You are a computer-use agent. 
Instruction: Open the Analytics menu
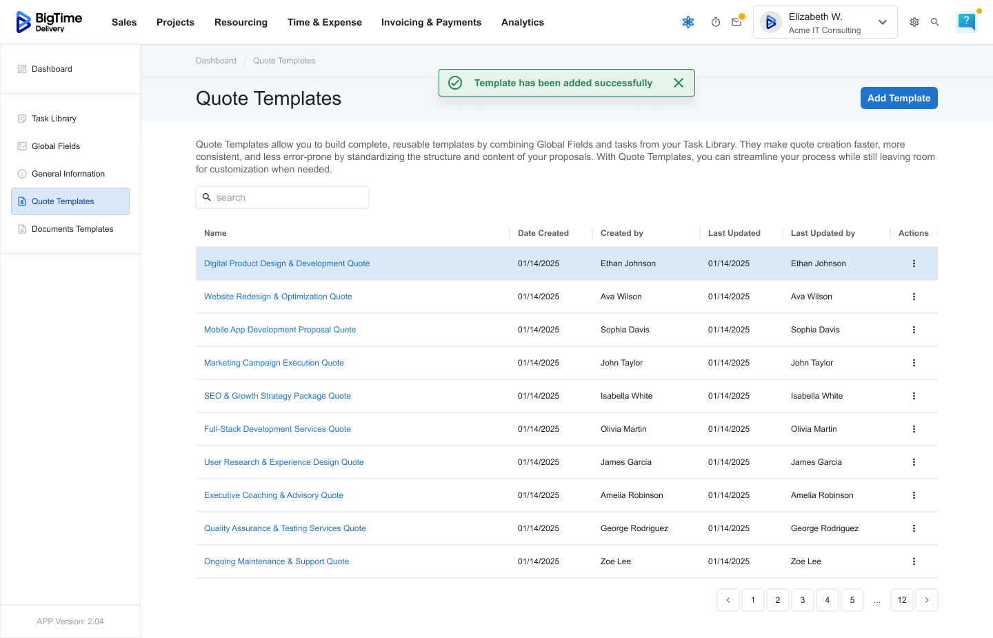click(522, 22)
